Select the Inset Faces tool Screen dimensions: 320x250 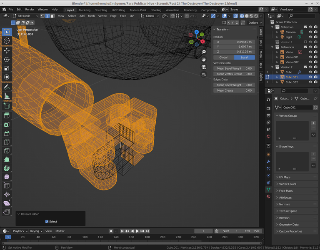(x=7, y=125)
